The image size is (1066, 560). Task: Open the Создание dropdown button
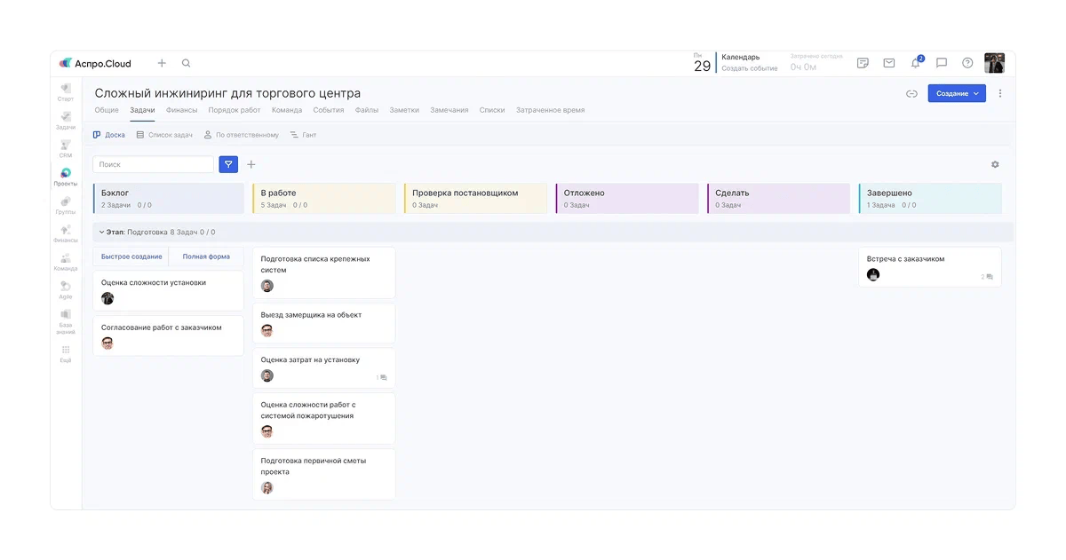click(956, 93)
